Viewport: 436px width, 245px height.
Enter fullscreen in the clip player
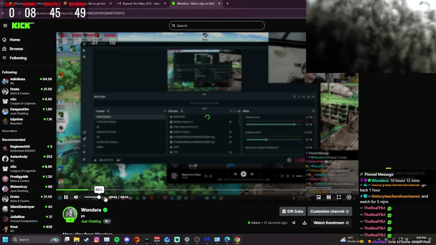coord(339,197)
